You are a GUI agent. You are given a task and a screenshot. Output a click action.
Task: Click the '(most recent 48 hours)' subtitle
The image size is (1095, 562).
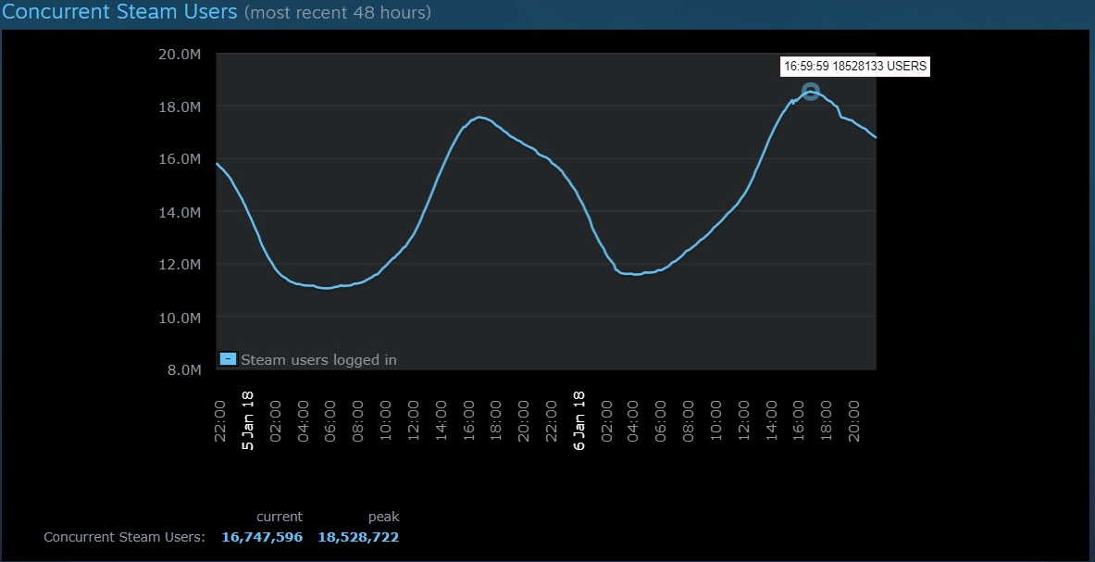[x=337, y=13]
